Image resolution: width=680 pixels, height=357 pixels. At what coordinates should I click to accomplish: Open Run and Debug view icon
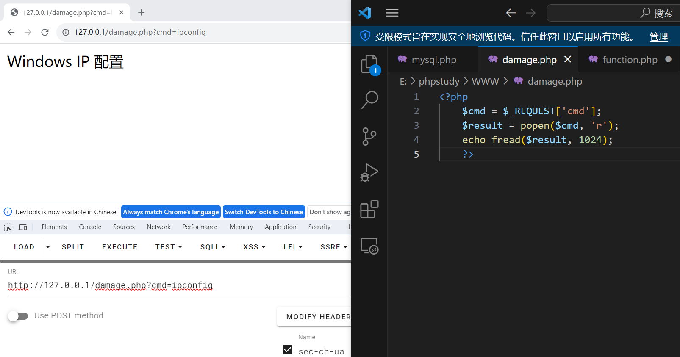click(369, 172)
